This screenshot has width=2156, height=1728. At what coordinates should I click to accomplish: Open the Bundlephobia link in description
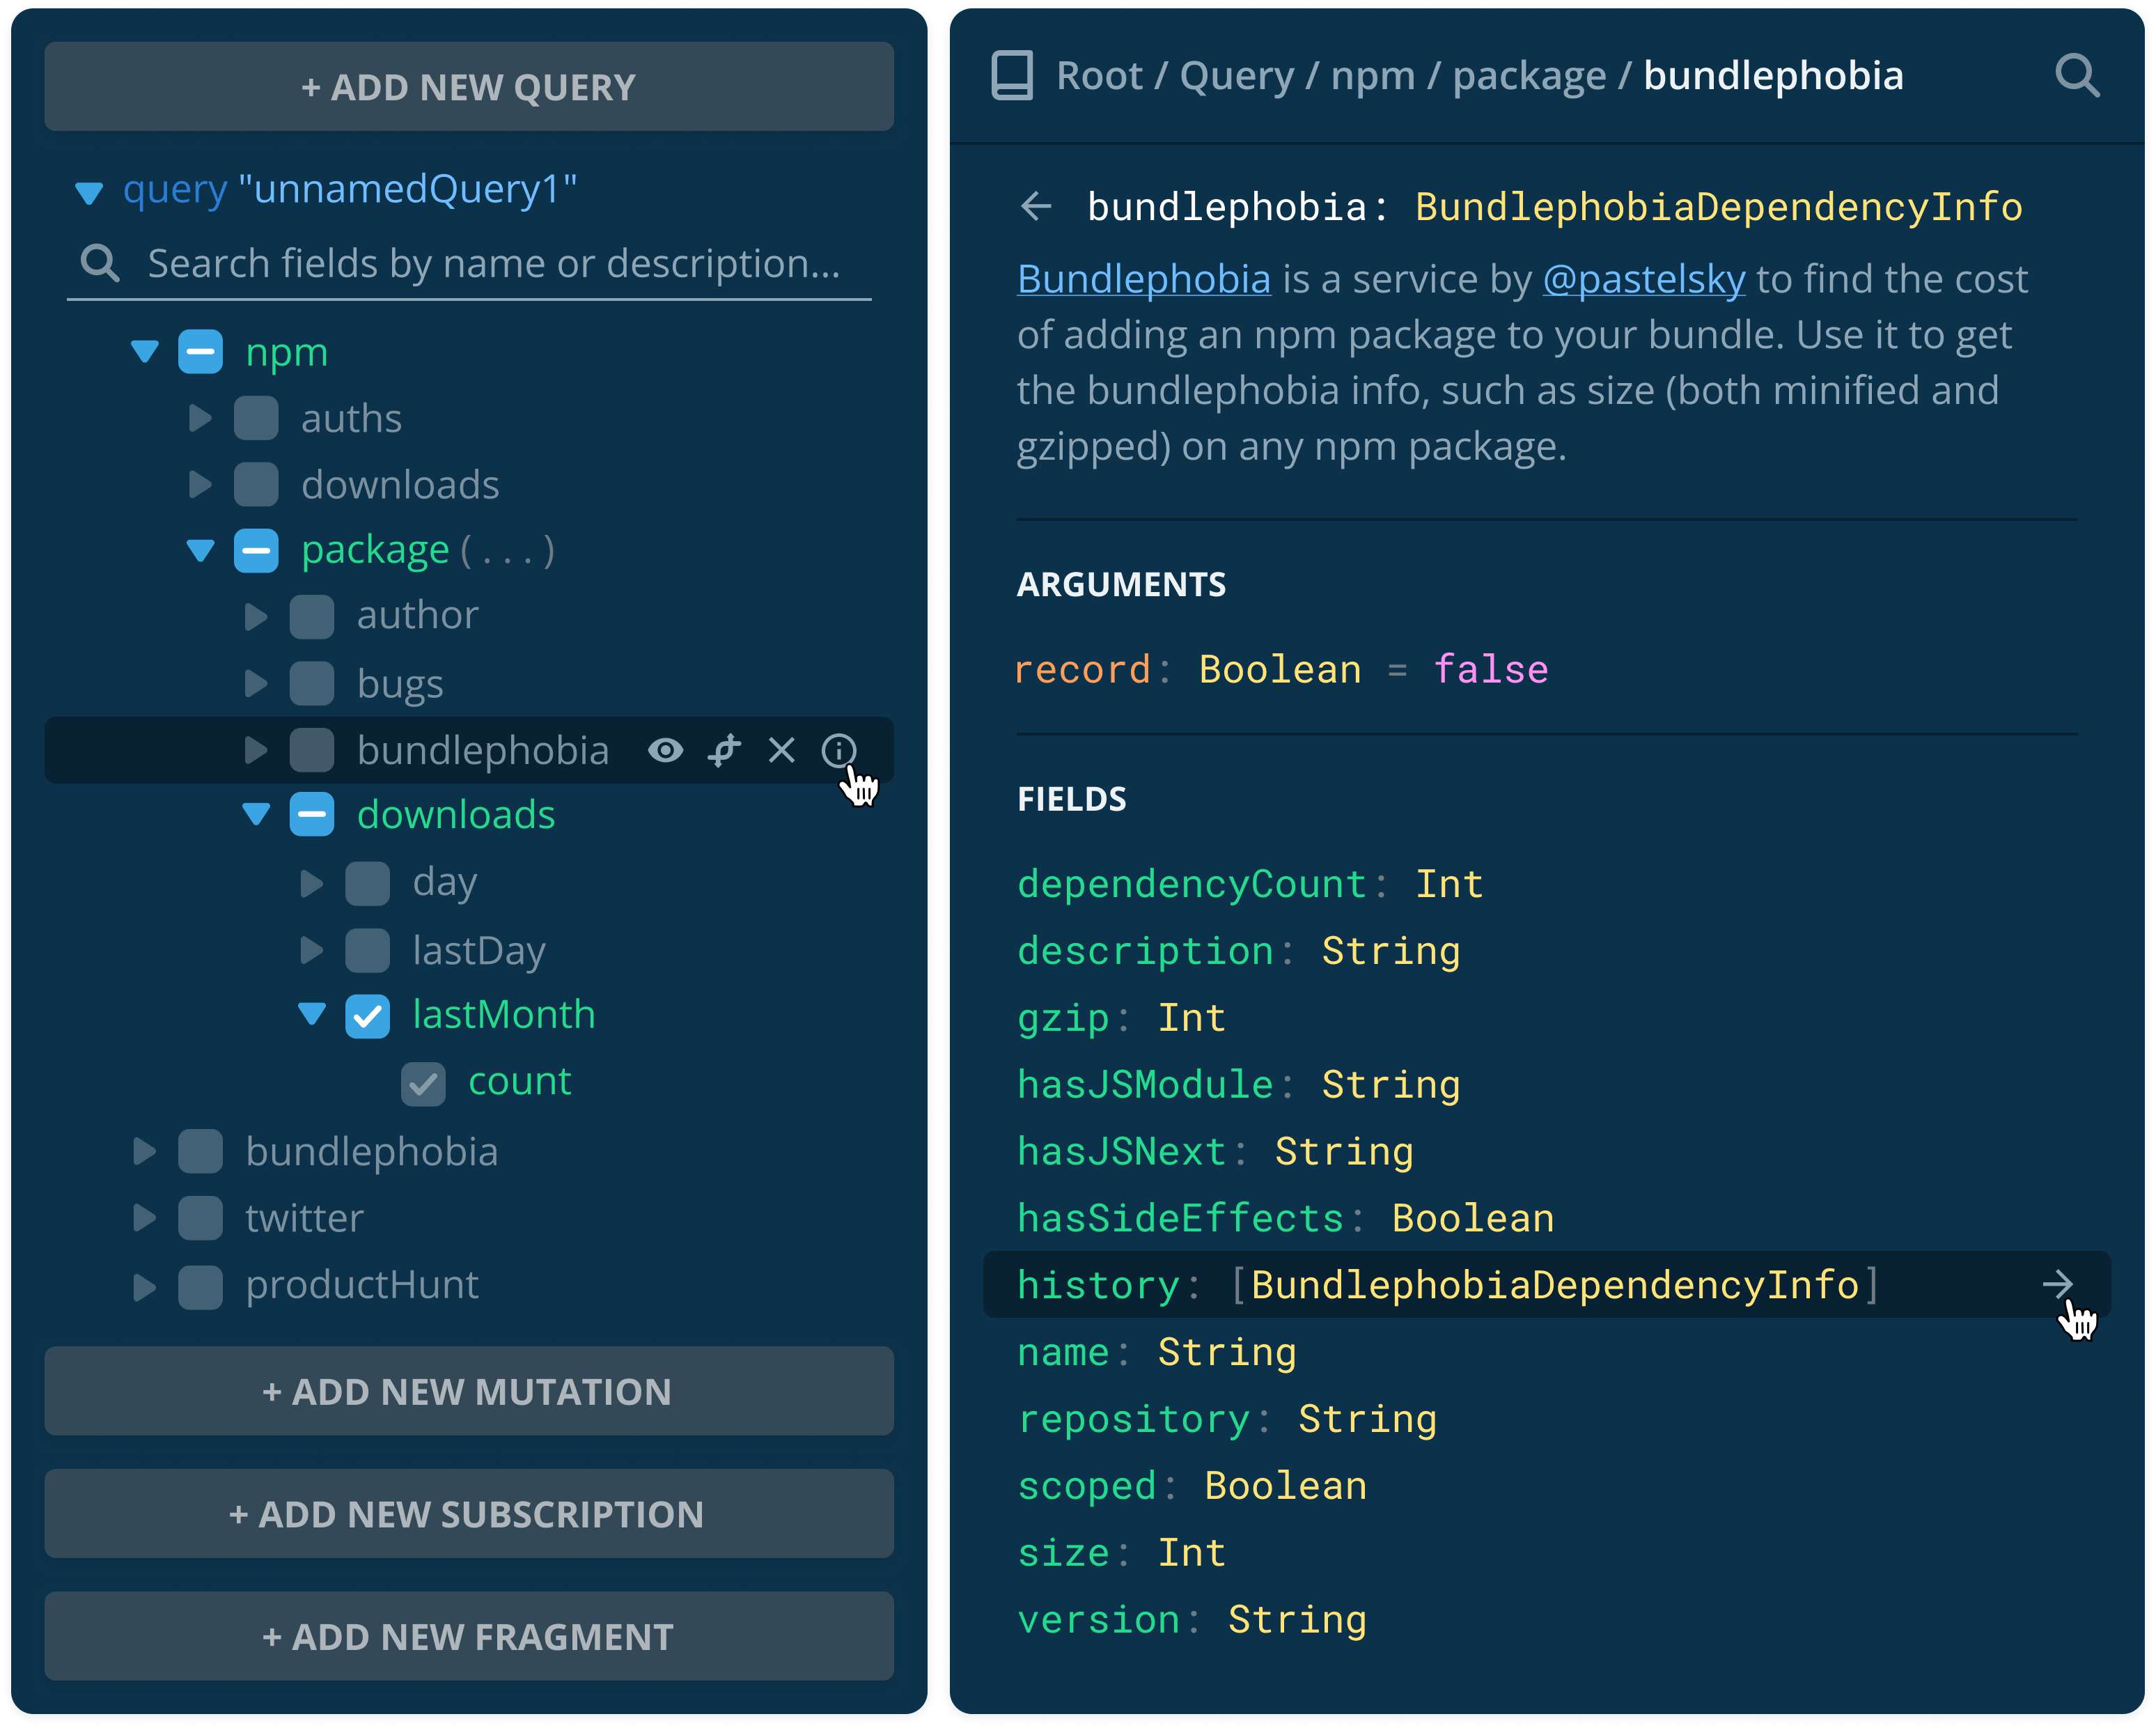click(1144, 279)
